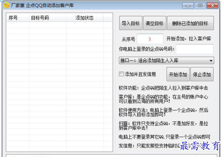Screen dimensions: 223x157
Task: Focus the 从序号 start number field
Action: (150, 39)
